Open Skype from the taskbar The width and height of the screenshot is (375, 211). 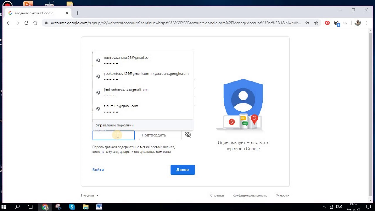tap(72, 207)
